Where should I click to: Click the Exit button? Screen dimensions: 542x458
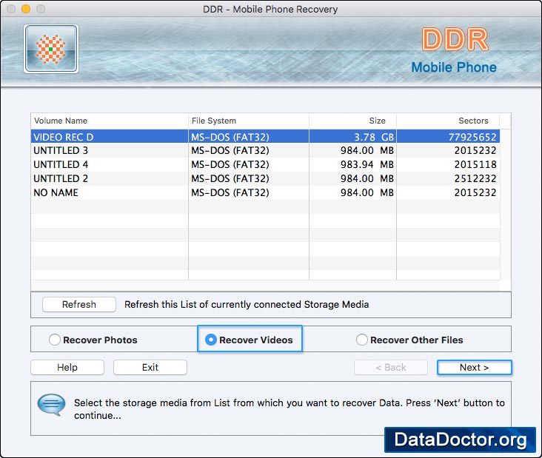[x=150, y=367]
